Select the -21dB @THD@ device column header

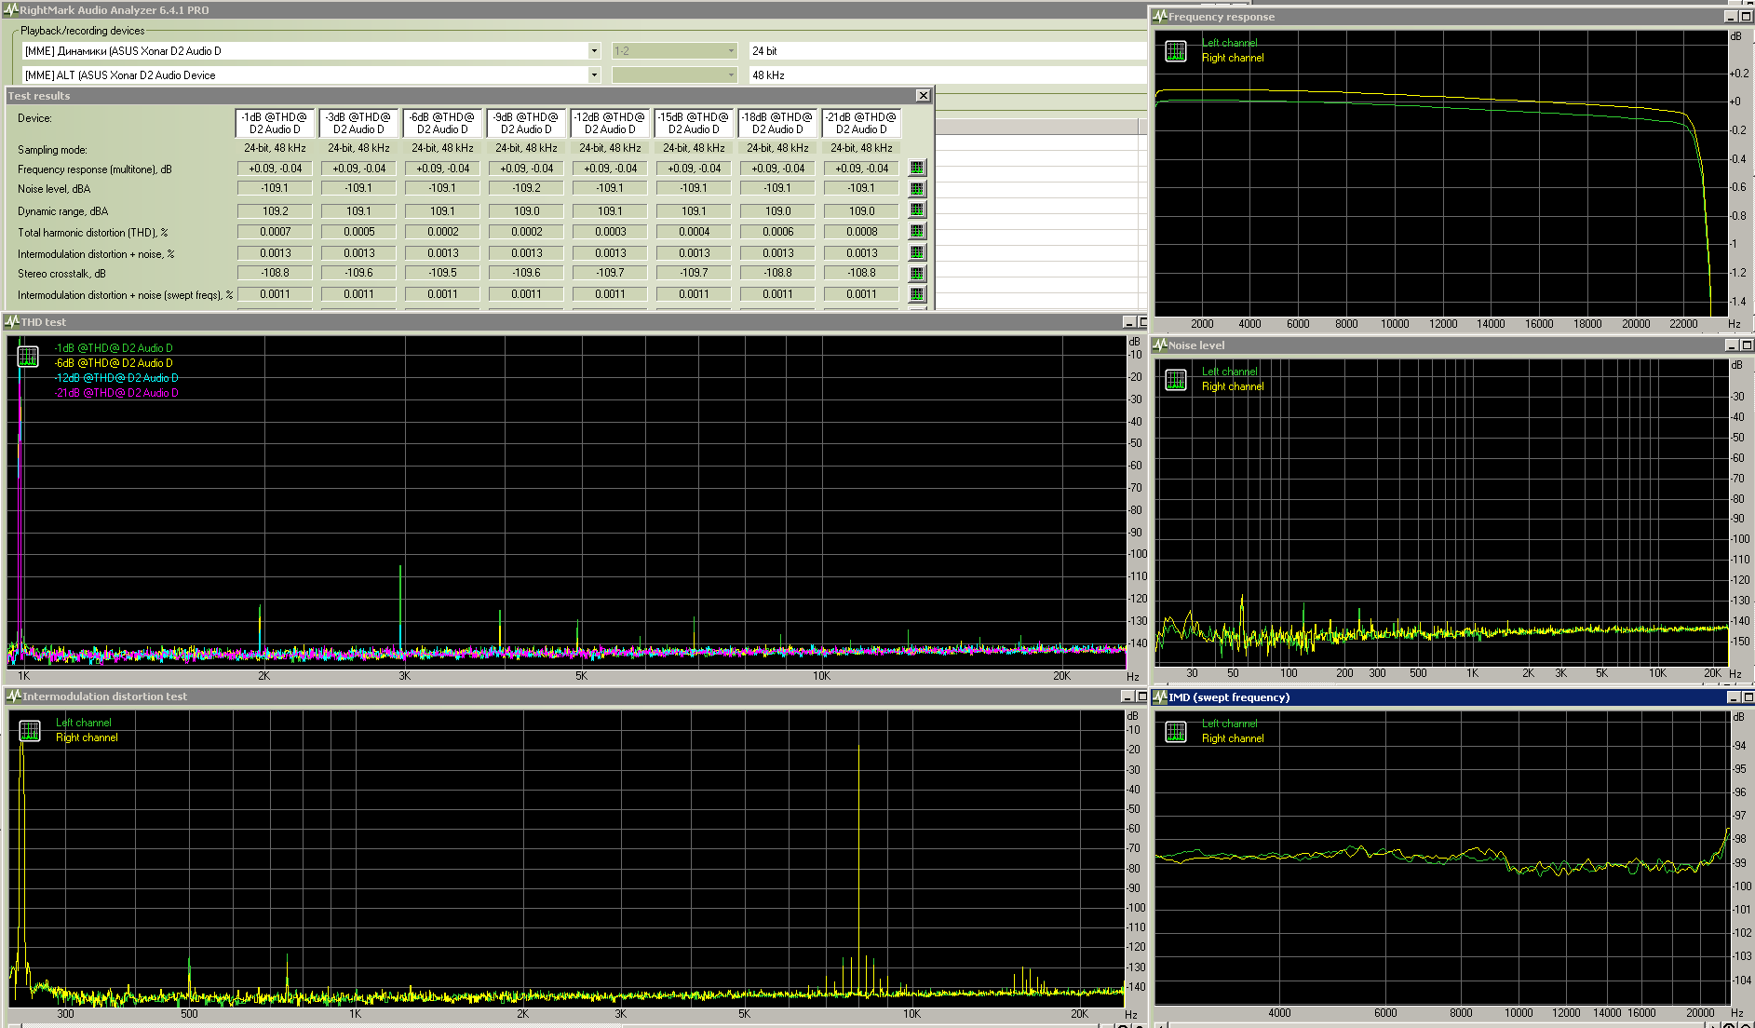[x=861, y=123]
